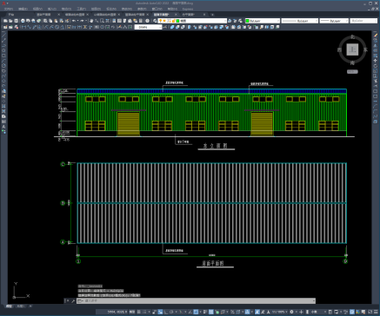Open the layer list dropdown
Image resolution: width=380 pixels, height=316 pixels.
tap(224, 21)
